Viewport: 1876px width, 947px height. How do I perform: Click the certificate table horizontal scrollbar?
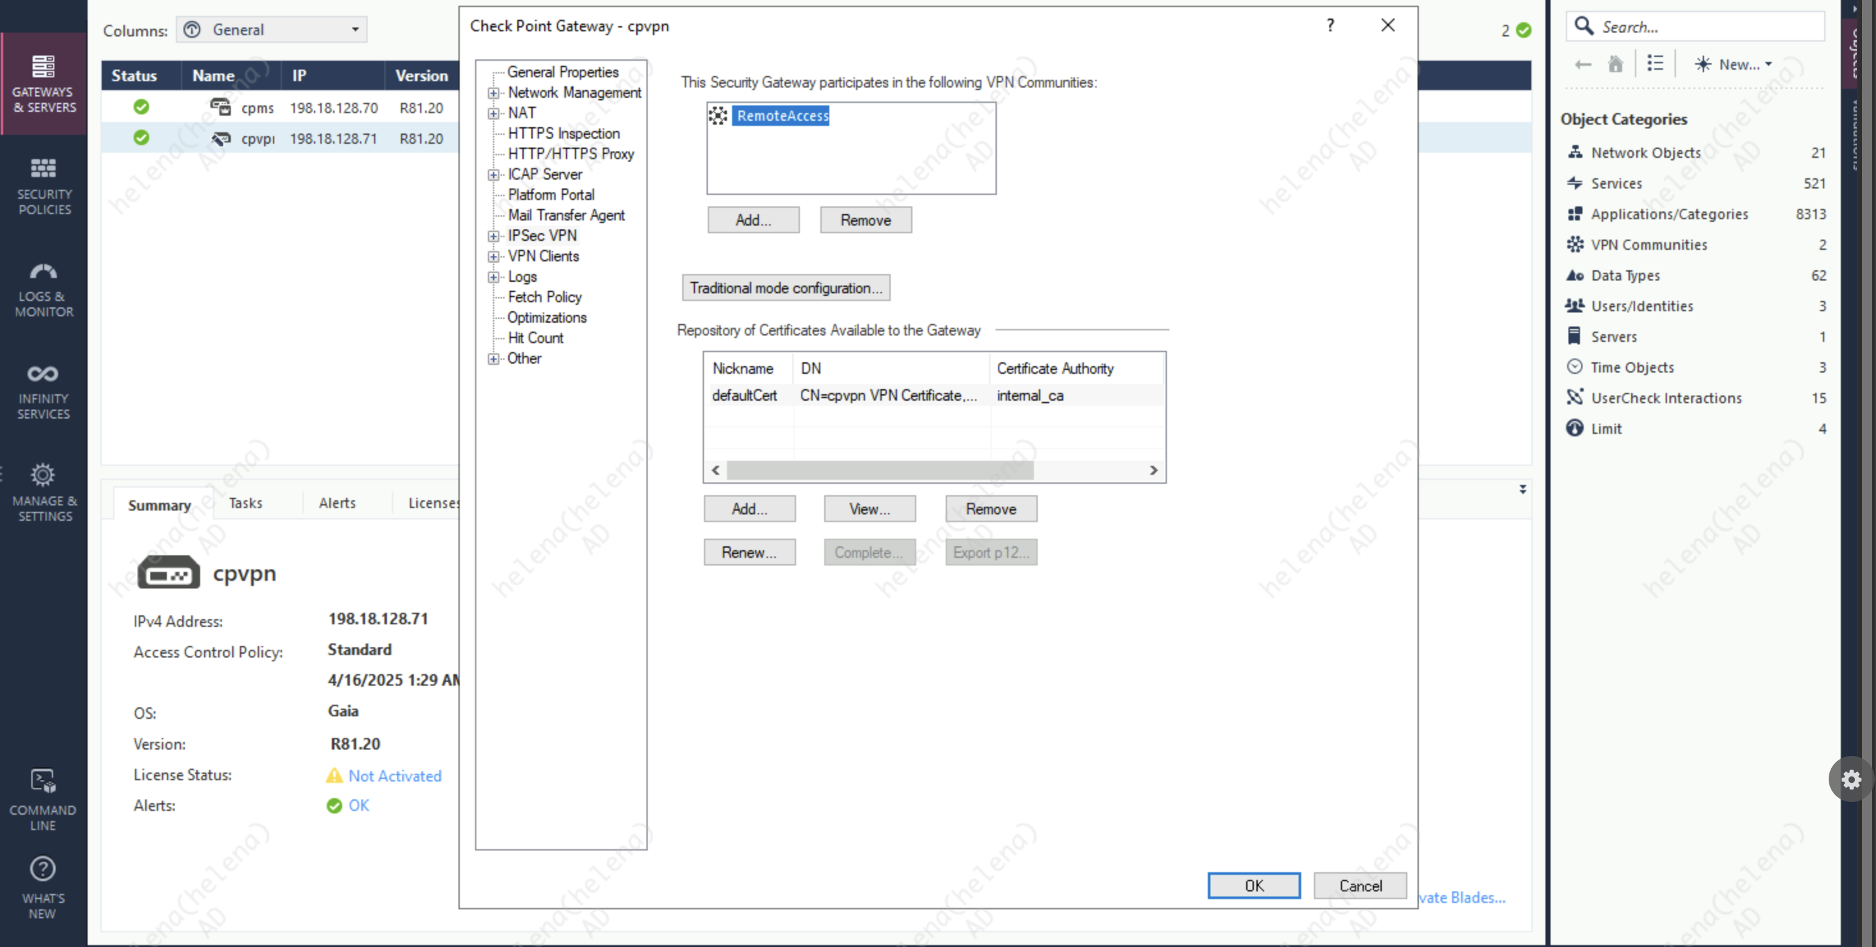[x=879, y=470]
